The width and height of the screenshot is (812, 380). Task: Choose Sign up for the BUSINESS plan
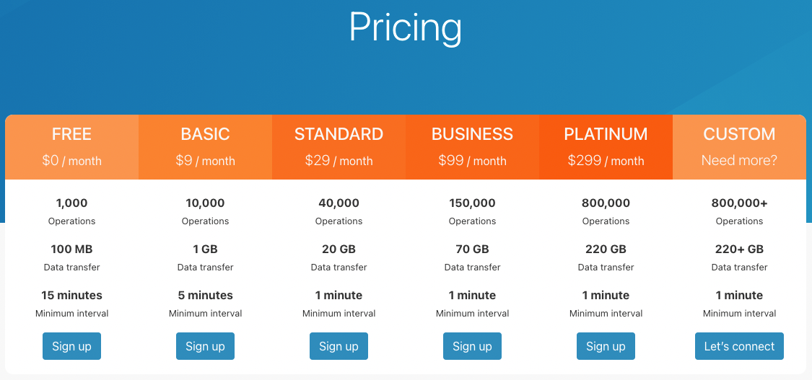(472, 346)
